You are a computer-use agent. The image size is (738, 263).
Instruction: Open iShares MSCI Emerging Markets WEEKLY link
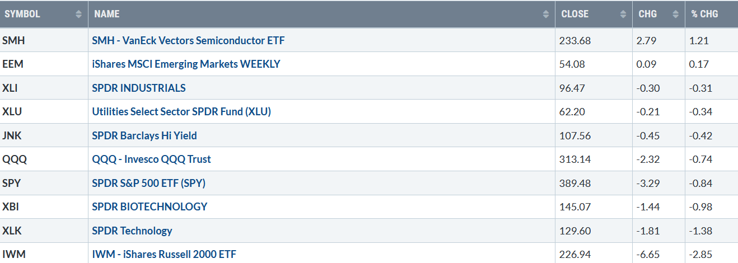[x=186, y=64]
